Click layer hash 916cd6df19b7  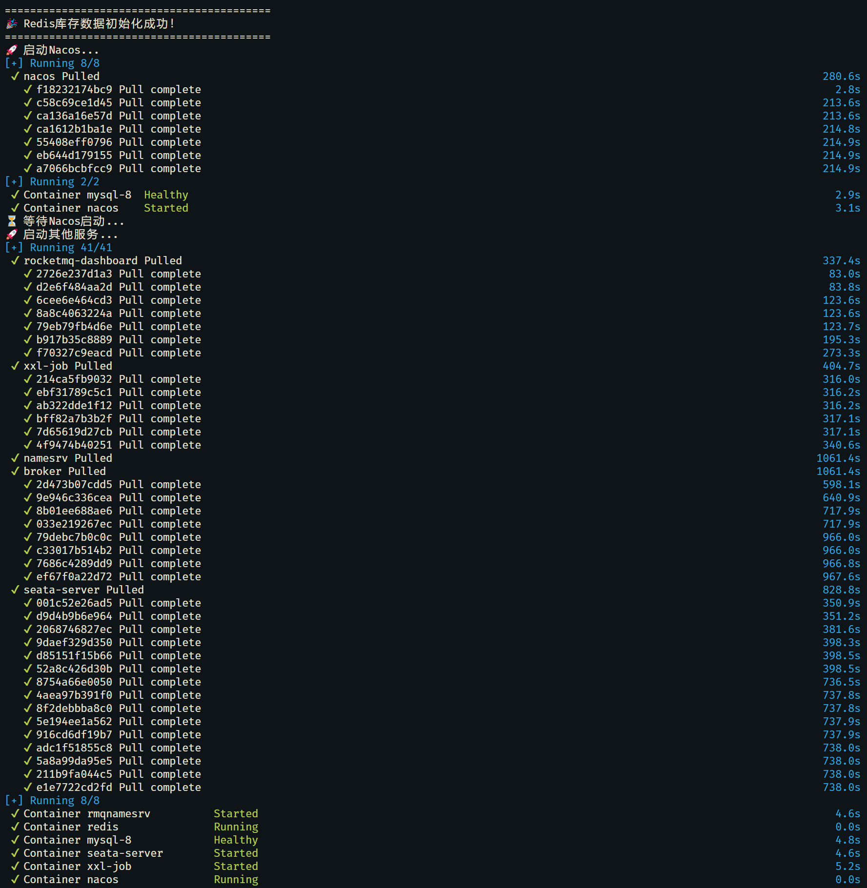pyautogui.click(x=74, y=734)
